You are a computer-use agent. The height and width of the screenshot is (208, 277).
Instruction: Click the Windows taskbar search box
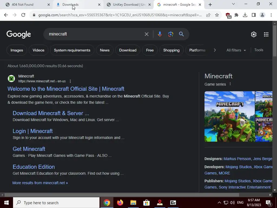click(x=56, y=203)
